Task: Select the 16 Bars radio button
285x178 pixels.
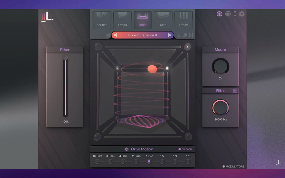Action: click(97, 161)
